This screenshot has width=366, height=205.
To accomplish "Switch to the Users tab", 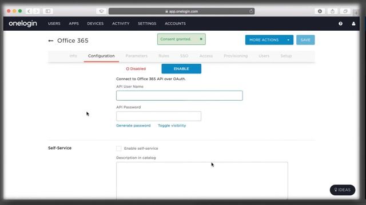I will tap(264, 56).
